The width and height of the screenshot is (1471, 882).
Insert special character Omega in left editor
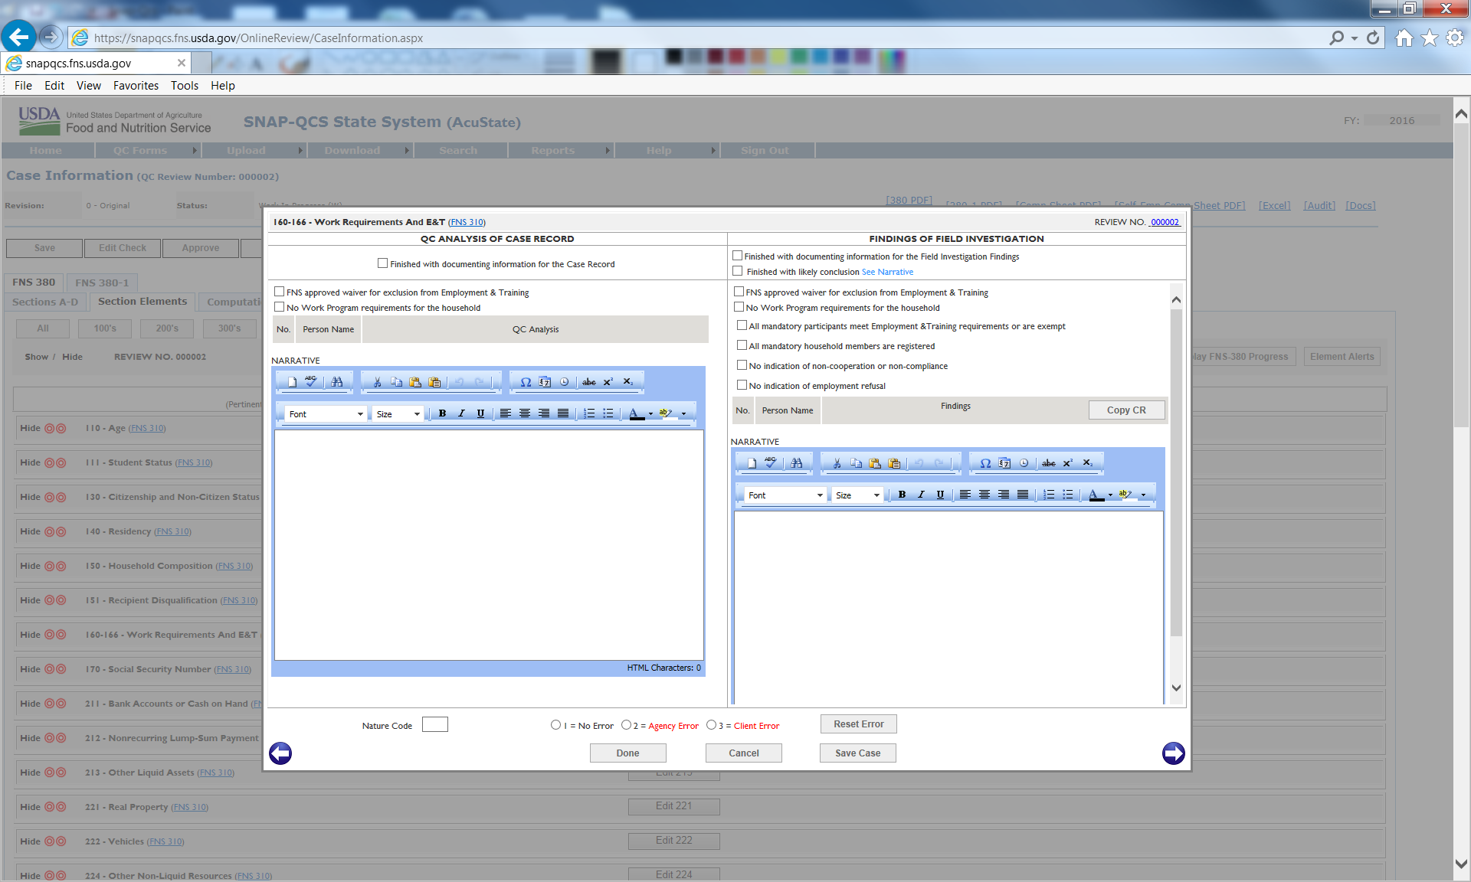pyautogui.click(x=526, y=381)
